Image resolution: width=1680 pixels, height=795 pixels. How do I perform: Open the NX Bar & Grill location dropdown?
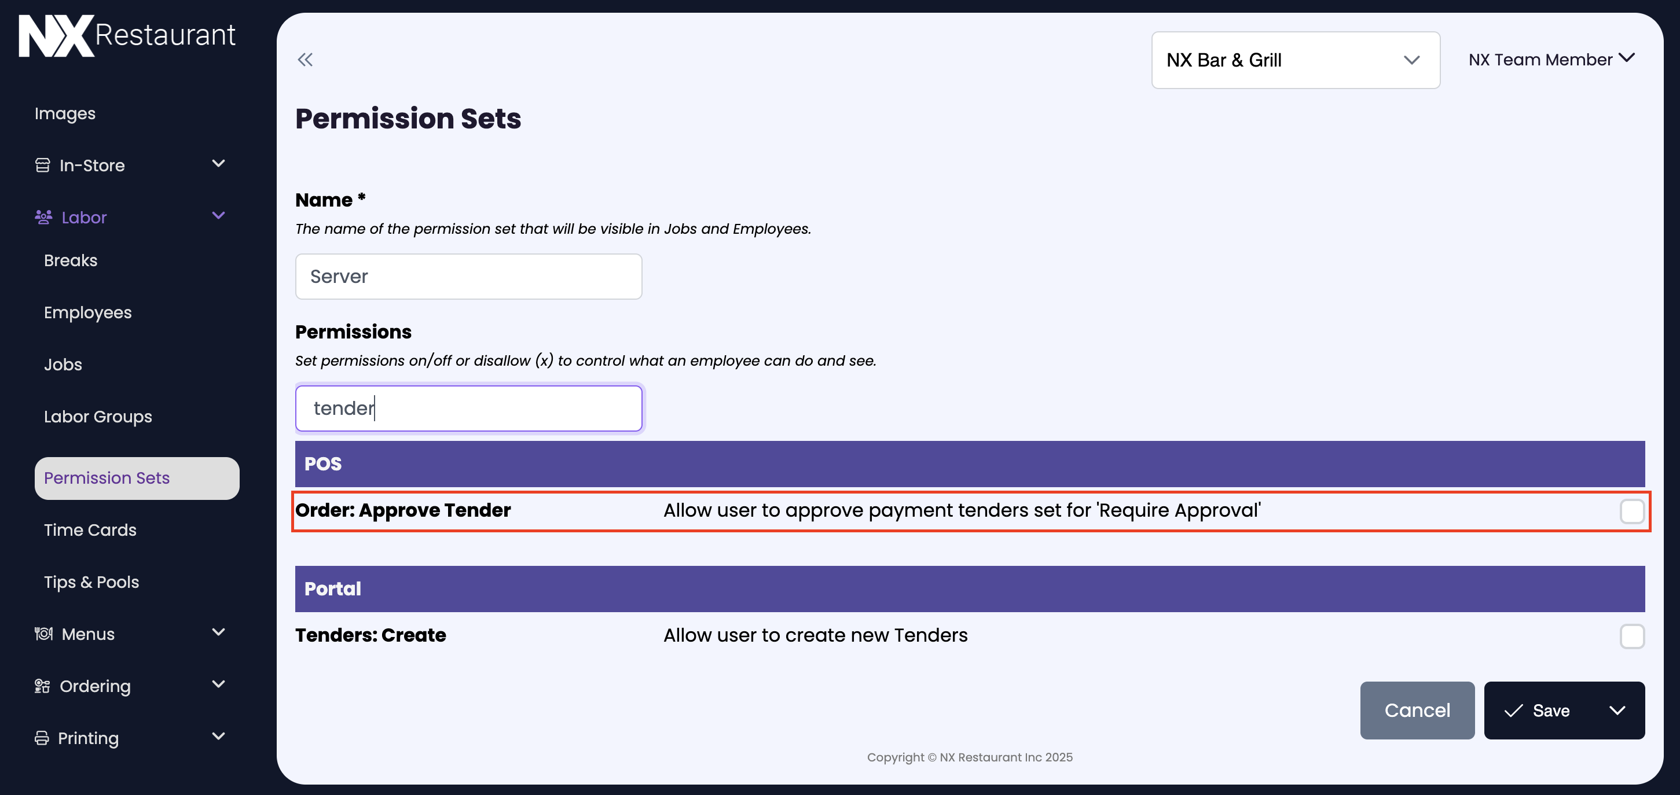(1295, 60)
